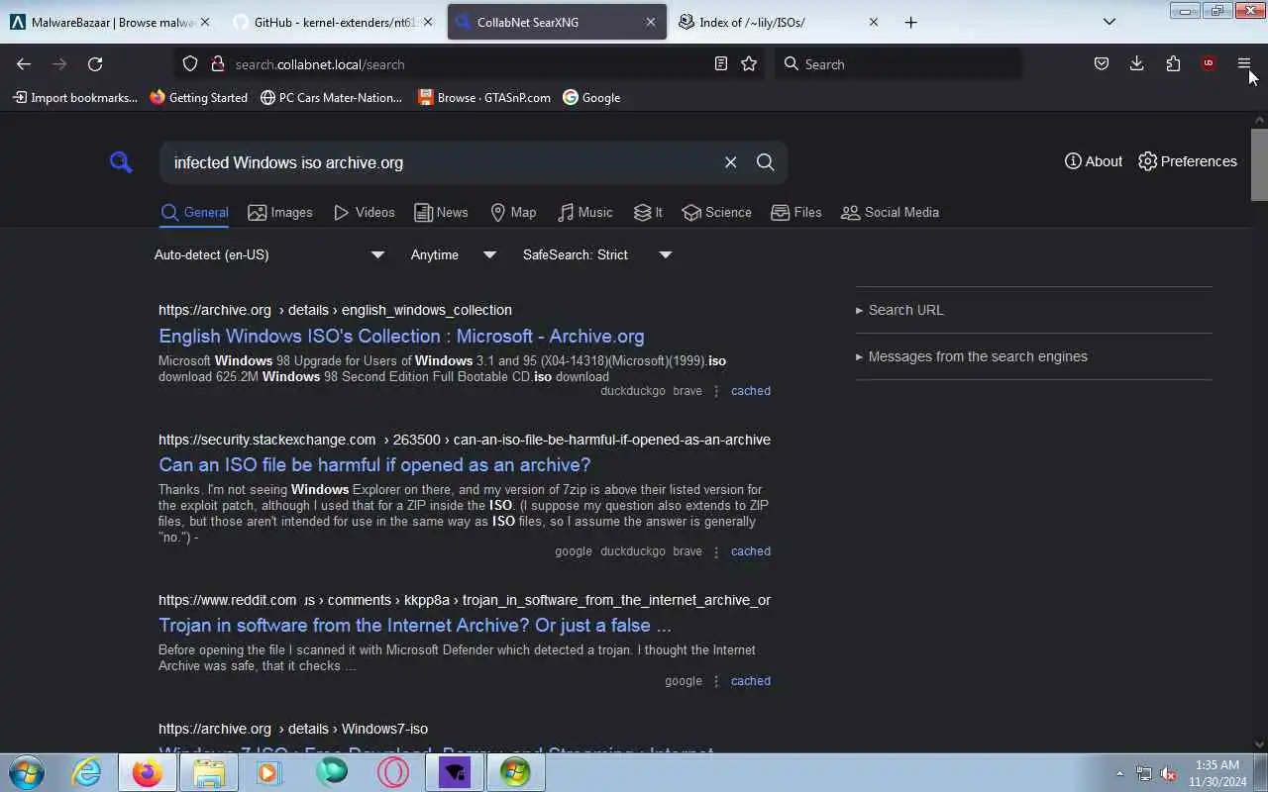Switch to the Social Media category tab

pos(890,212)
